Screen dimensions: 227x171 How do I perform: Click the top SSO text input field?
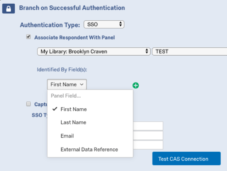click(x=148, y=126)
